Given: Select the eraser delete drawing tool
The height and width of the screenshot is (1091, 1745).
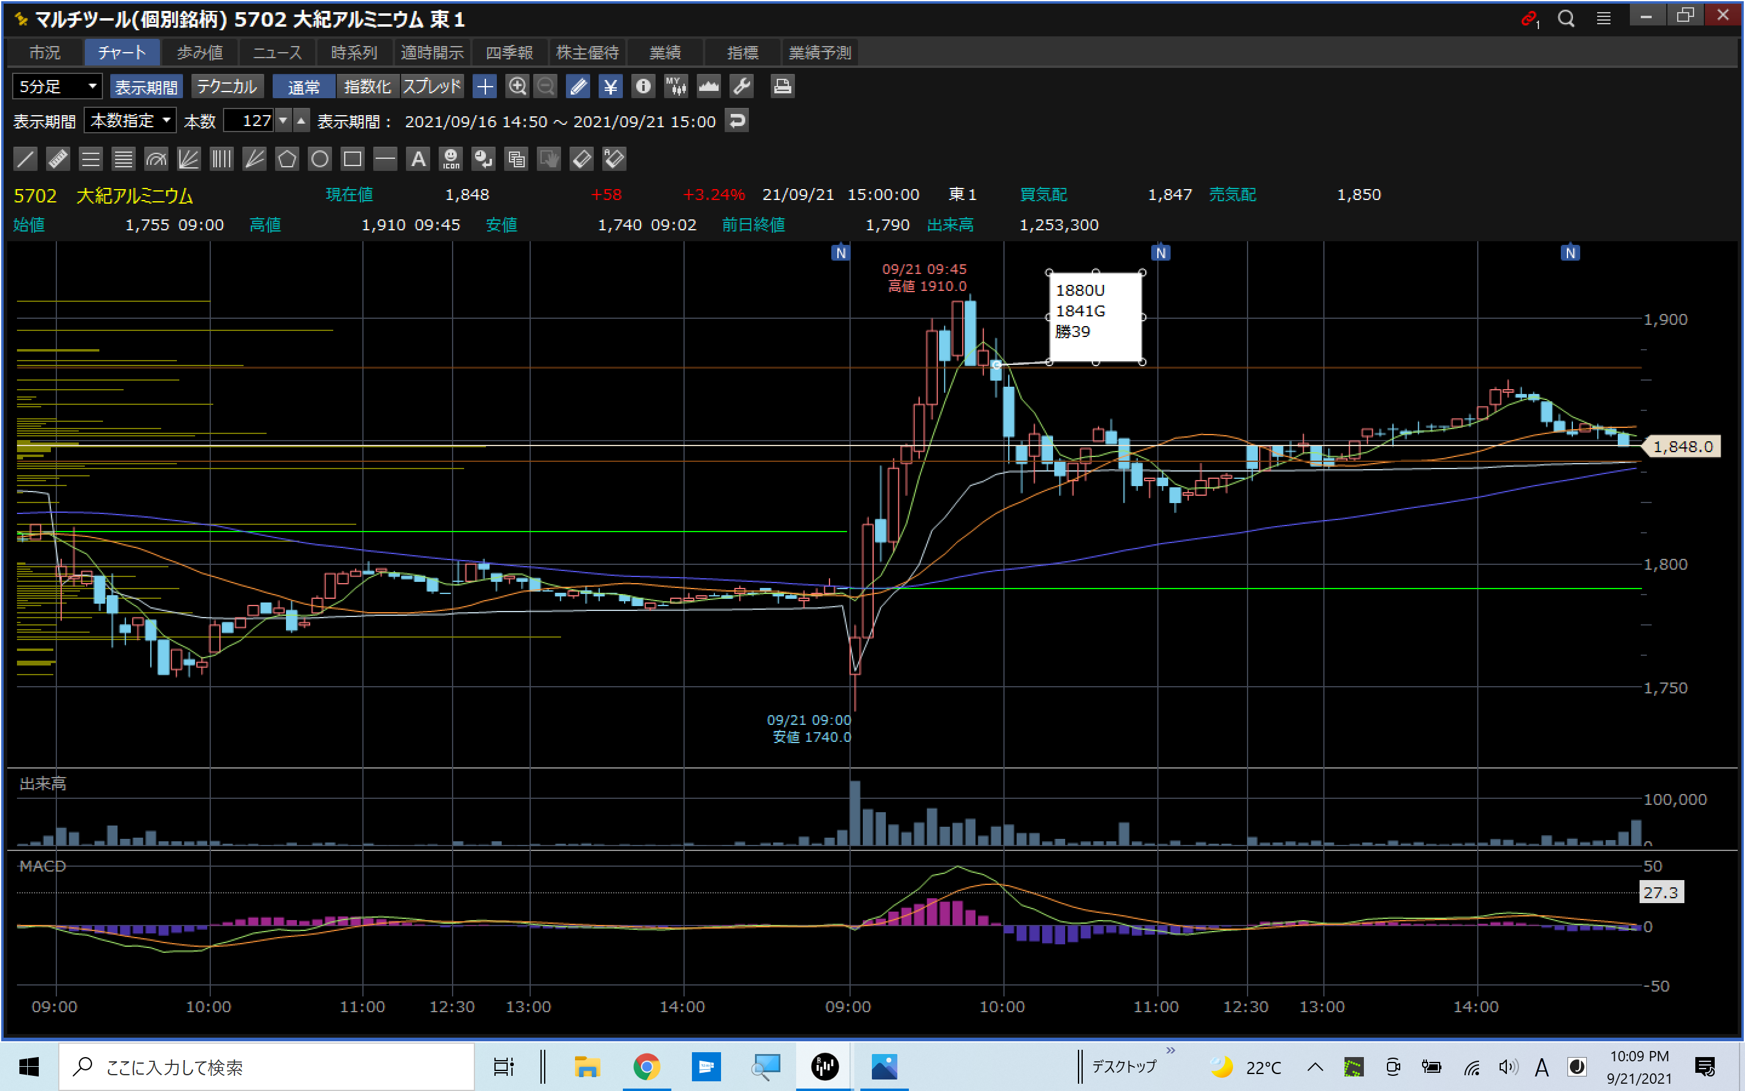Looking at the screenshot, I should [581, 159].
